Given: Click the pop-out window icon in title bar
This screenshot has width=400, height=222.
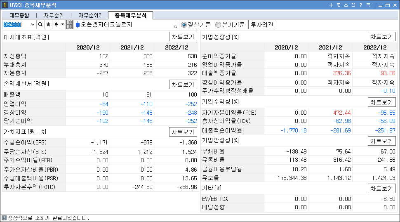Looking at the screenshot, I should [x=353, y=5].
